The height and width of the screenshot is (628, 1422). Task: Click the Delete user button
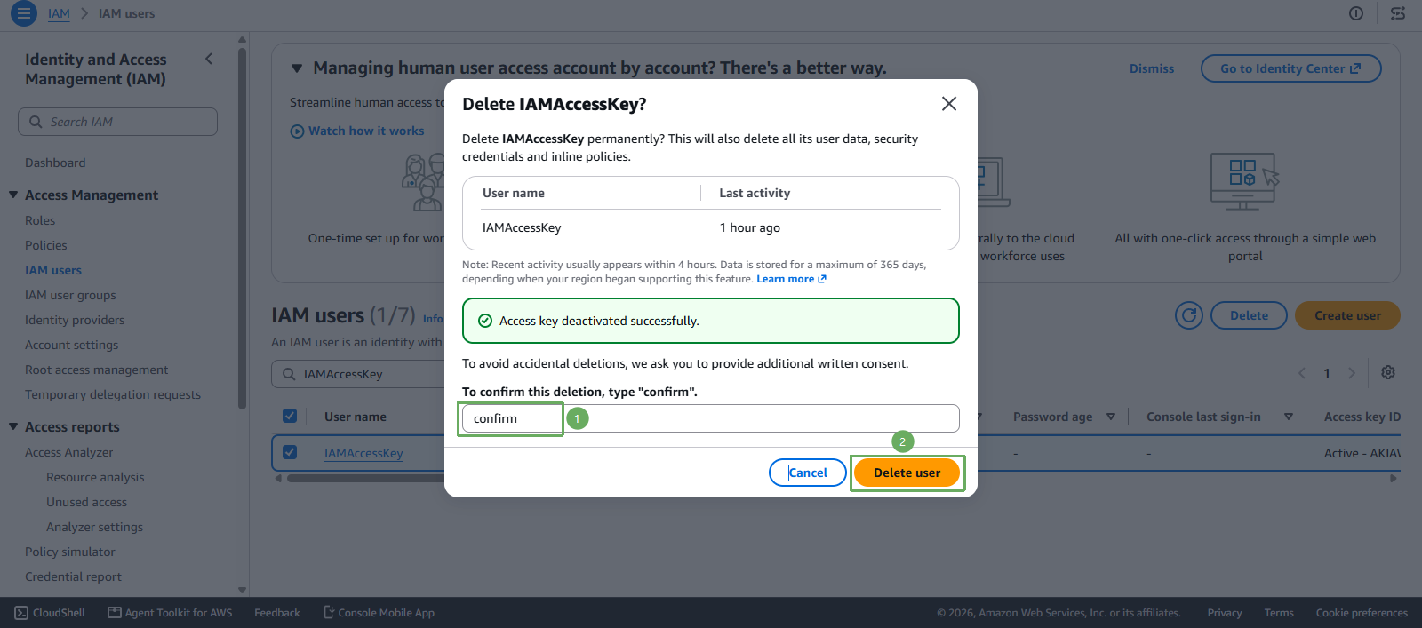point(907,473)
